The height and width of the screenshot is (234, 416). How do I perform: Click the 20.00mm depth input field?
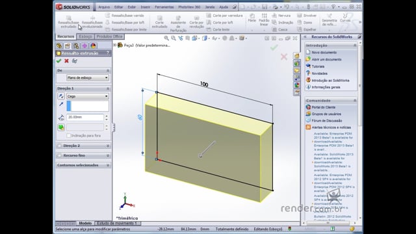pos(85,117)
